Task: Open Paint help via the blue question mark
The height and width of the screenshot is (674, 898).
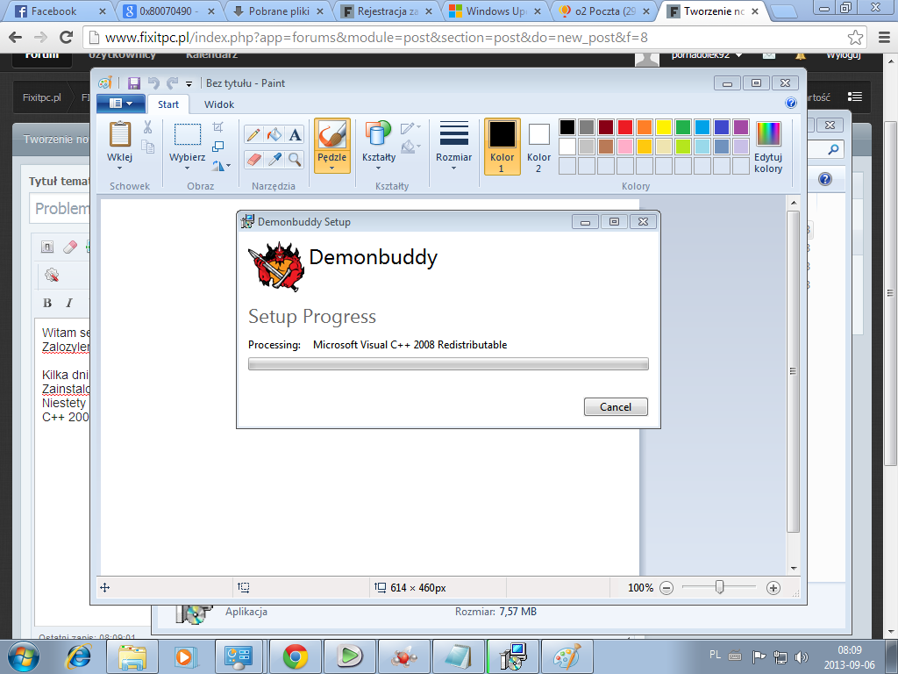Action: click(x=791, y=104)
